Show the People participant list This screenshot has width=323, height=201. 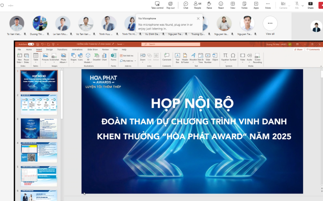coord(197,5)
